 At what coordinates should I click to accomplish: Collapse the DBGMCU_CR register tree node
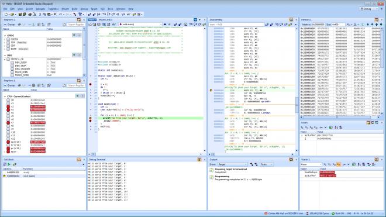pyautogui.click(x=5, y=59)
